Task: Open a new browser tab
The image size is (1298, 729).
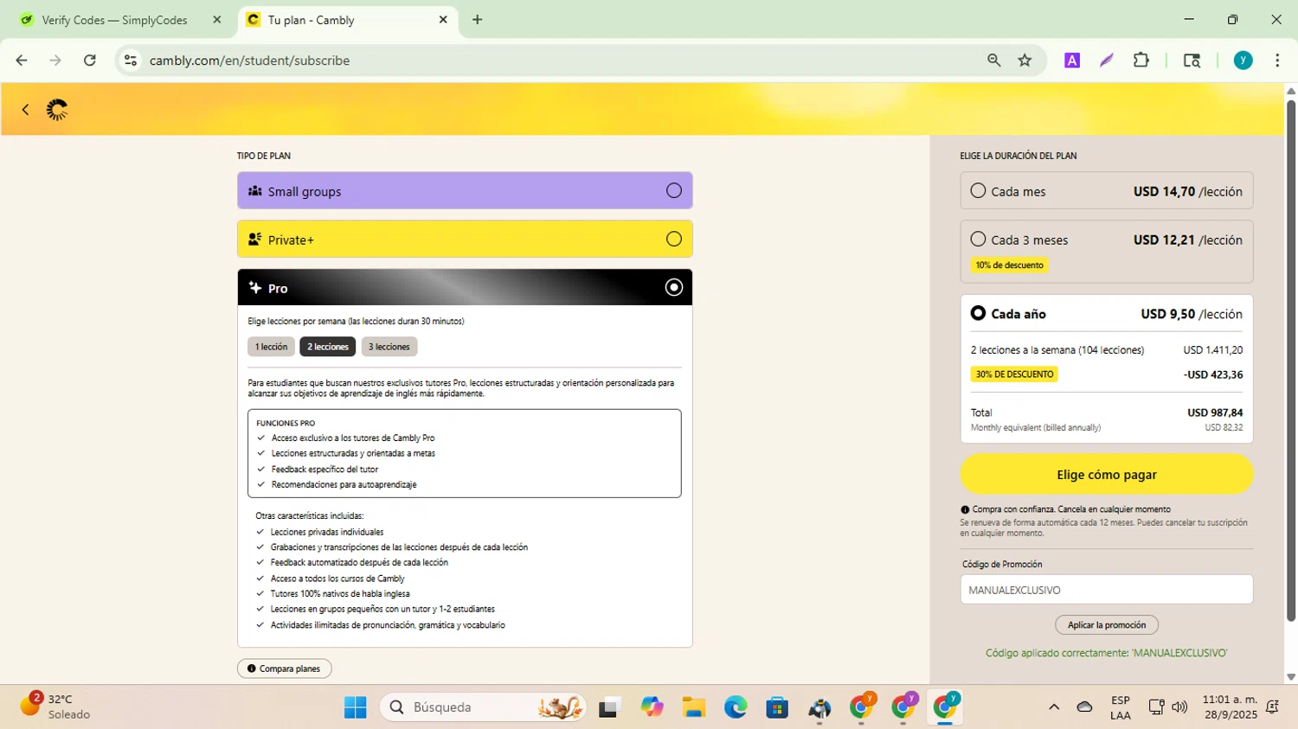Action: click(x=478, y=19)
